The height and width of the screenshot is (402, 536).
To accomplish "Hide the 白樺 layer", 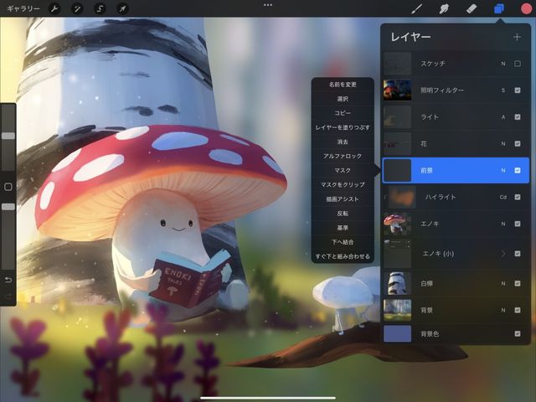I will [518, 283].
